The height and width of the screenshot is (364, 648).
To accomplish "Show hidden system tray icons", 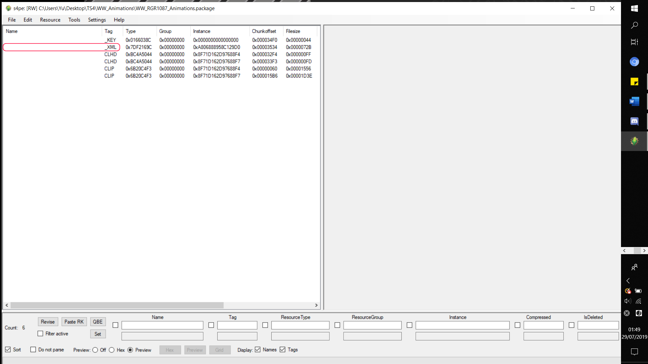I will coord(628,280).
